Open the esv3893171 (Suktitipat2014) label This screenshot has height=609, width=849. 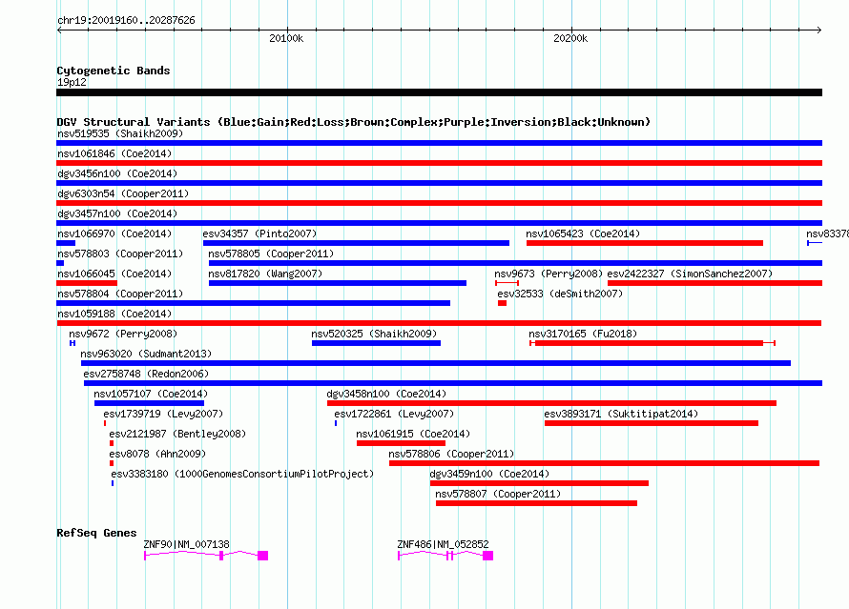(x=621, y=414)
